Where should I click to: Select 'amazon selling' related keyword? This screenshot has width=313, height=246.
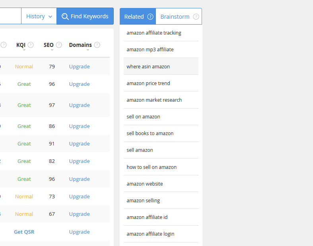(161, 201)
